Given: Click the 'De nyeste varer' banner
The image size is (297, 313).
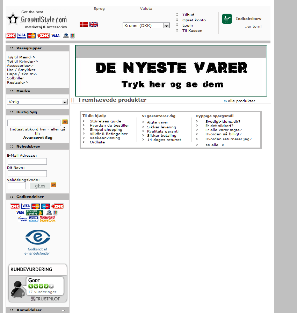Looking at the screenshot, I should [x=171, y=71].
